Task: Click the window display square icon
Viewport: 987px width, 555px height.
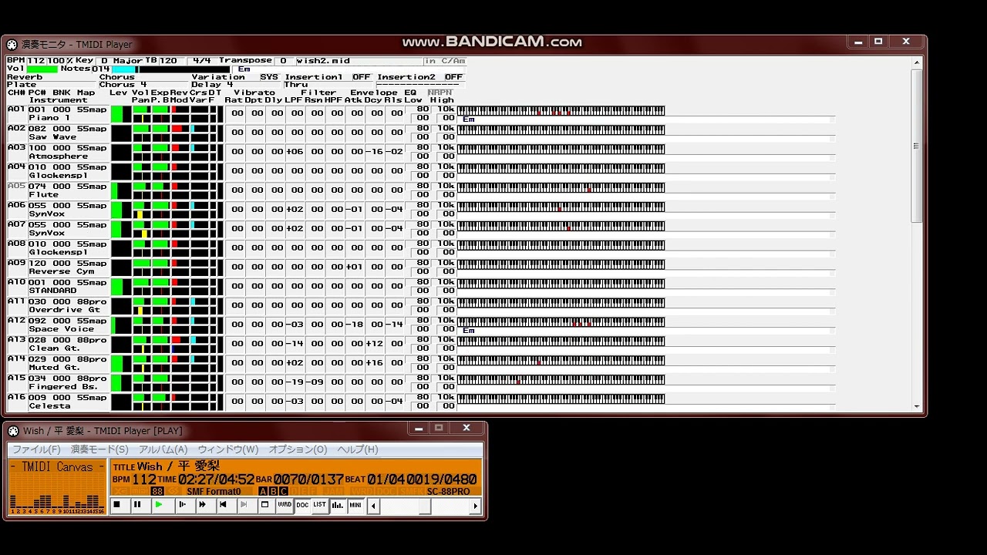Action: click(x=264, y=506)
